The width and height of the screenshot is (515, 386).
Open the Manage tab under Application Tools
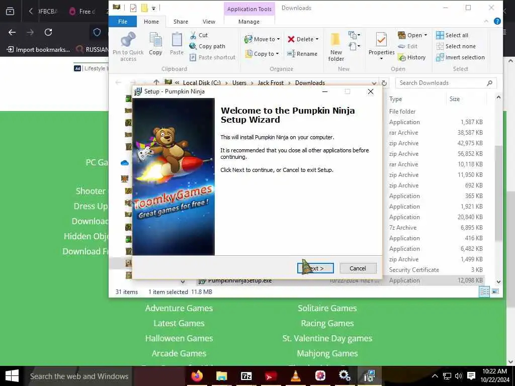pyautogui.click(x=249, y=22)
